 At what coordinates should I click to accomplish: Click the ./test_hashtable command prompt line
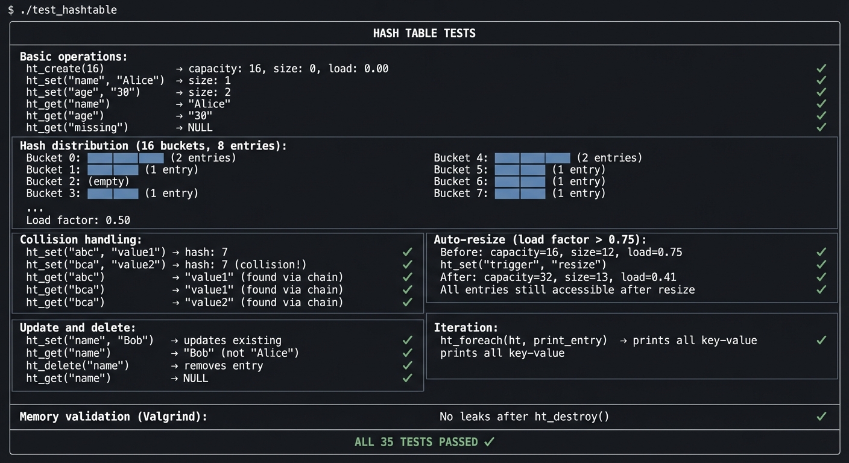(x=60, y=10)
